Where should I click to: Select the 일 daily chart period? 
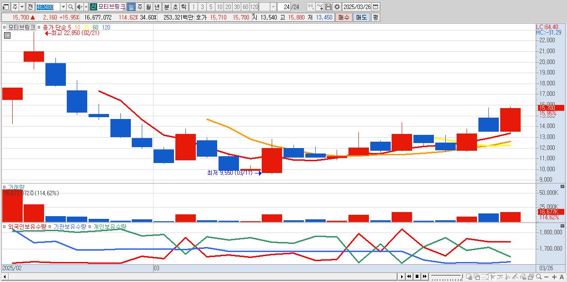click(x=131, y=7)
